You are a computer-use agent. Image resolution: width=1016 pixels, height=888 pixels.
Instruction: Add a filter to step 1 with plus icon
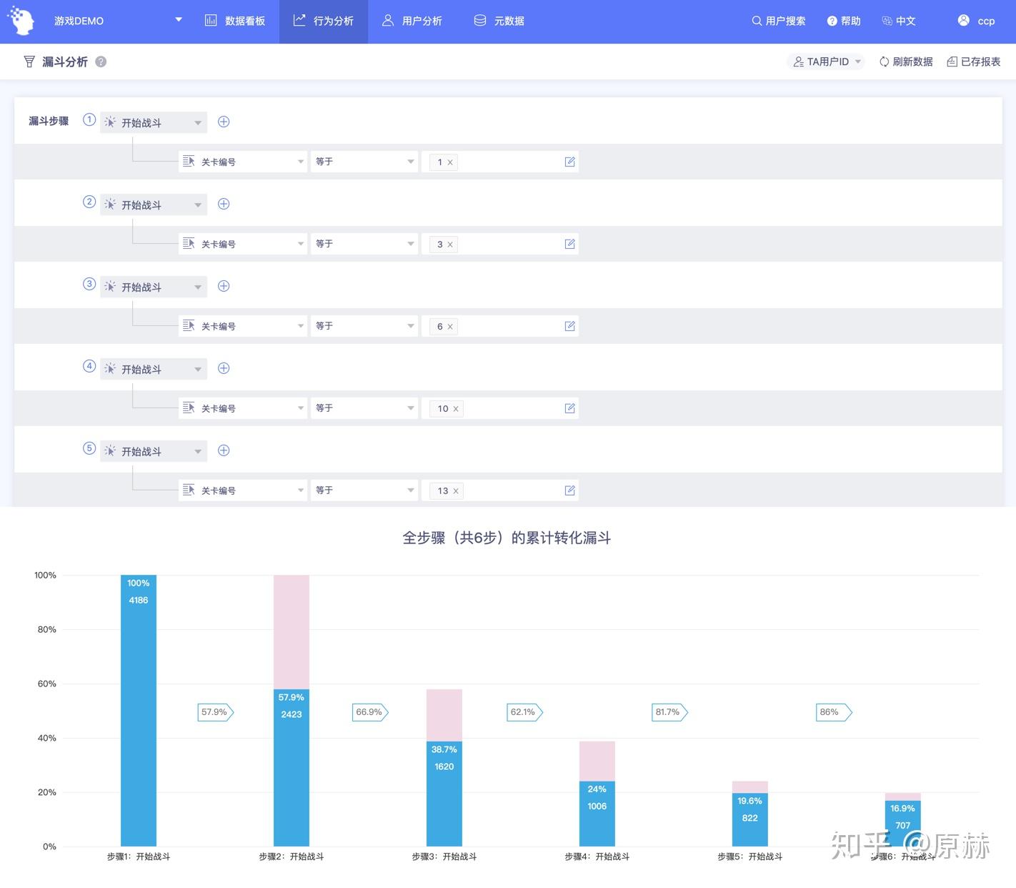224,122
